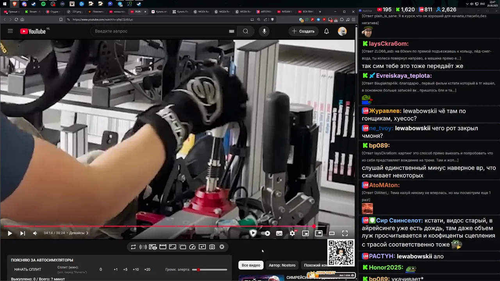Toggle subtitles in the player

[x=279, y=233]
